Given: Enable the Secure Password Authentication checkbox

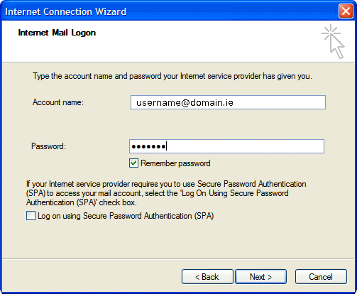Looking at the screenshot, I should (31, 216).
